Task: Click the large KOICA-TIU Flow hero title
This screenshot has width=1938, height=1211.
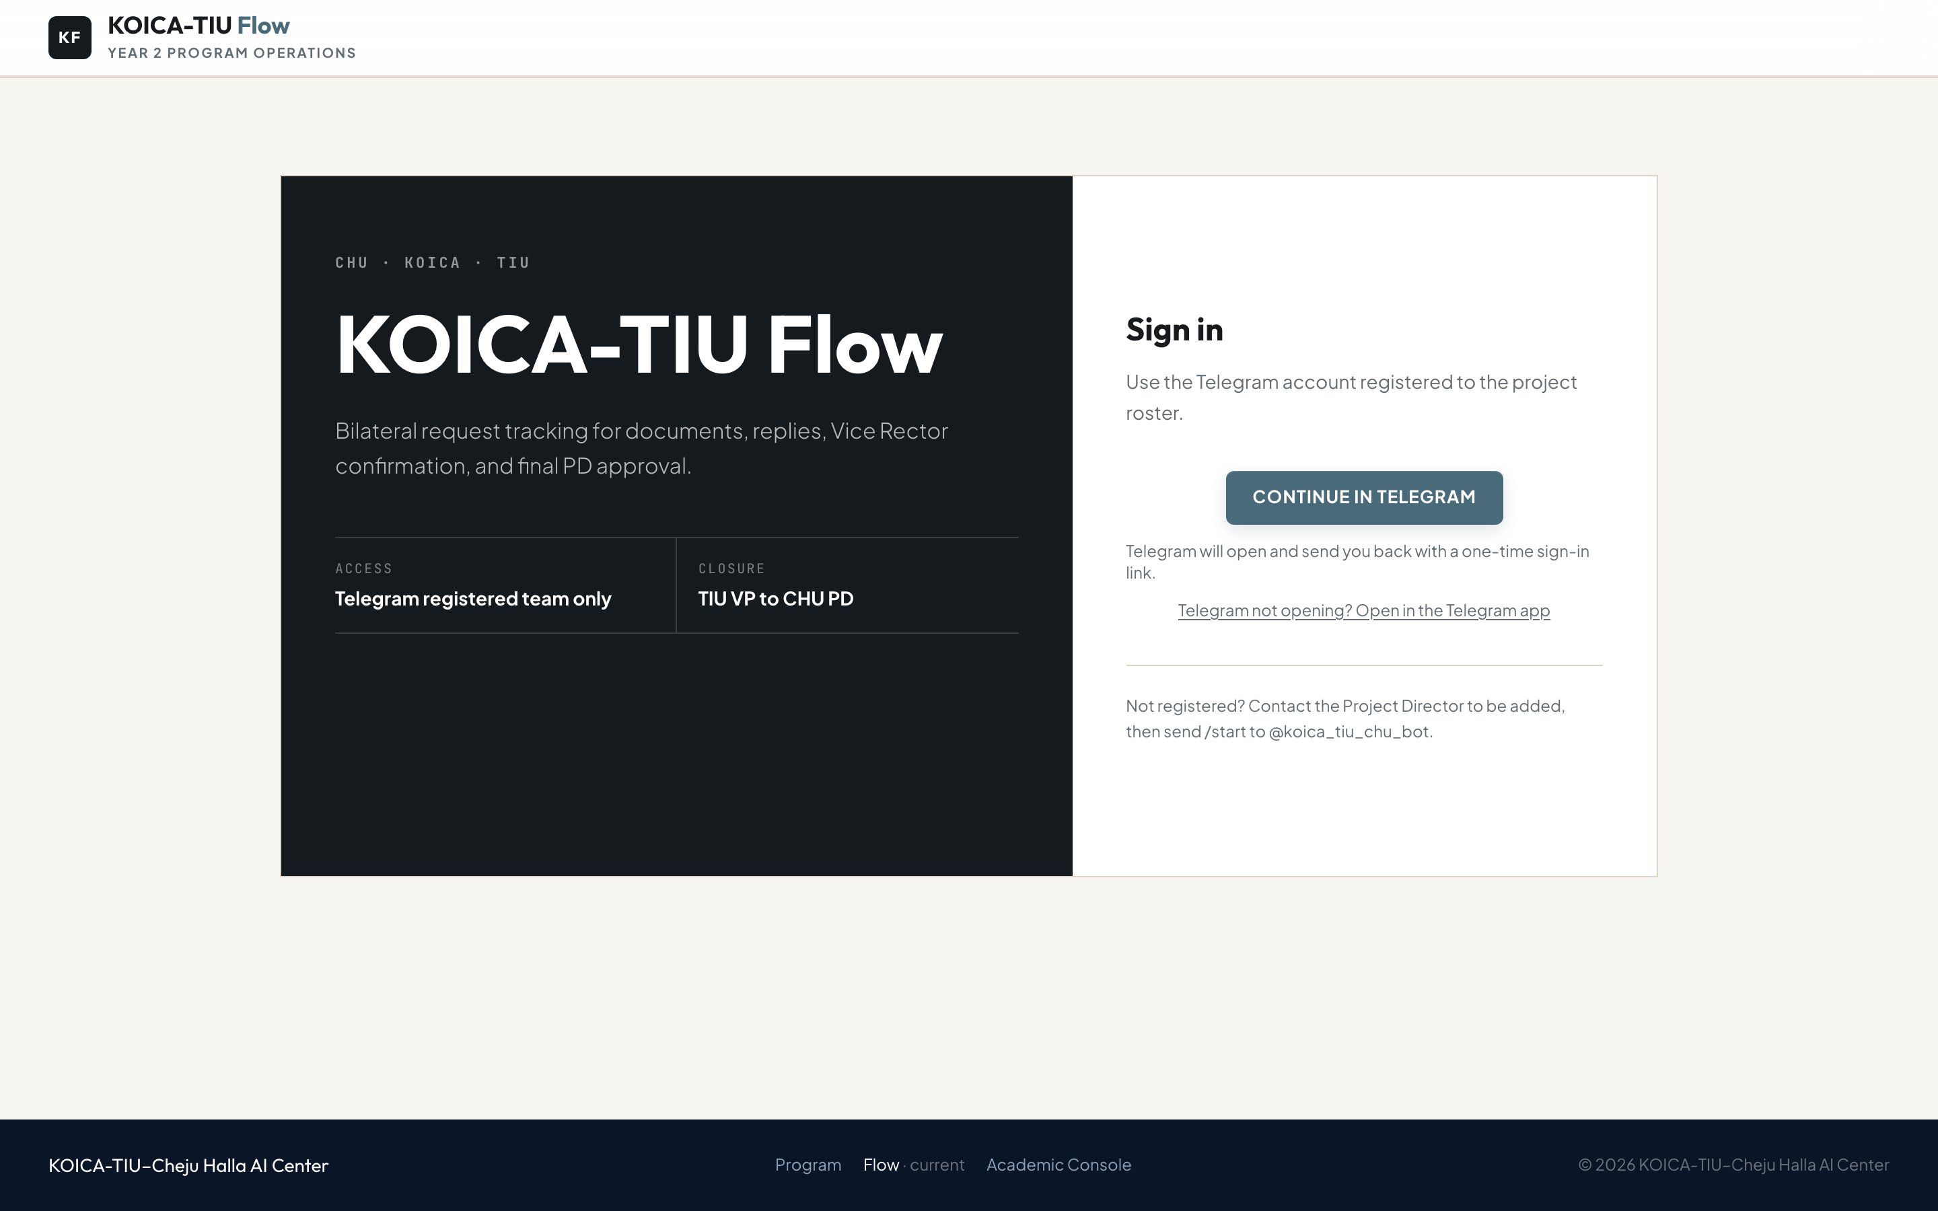Action: (639, 345)
